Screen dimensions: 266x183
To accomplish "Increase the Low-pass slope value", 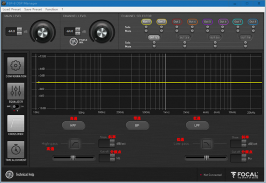I will coord(244,141).
